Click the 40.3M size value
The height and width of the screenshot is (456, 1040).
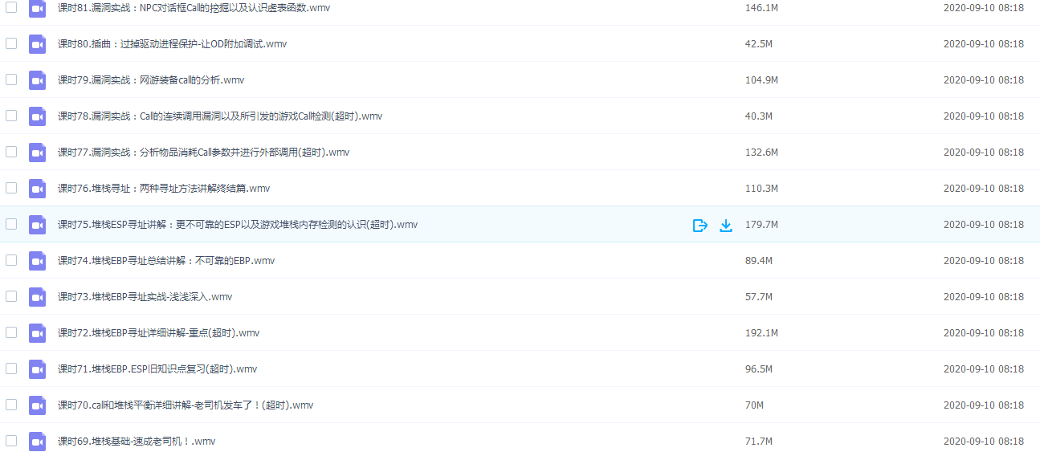coord(759,116)
